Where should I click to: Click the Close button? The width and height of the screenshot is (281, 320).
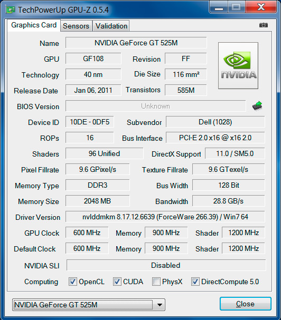[x=246, y=304]
